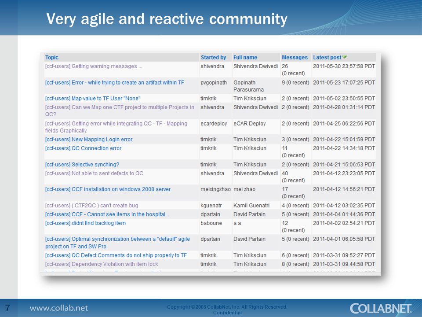Open topic 'Can we Map one CTF project to multiple Projects in QC?'
422x317 pixels.
coord(120,111)
